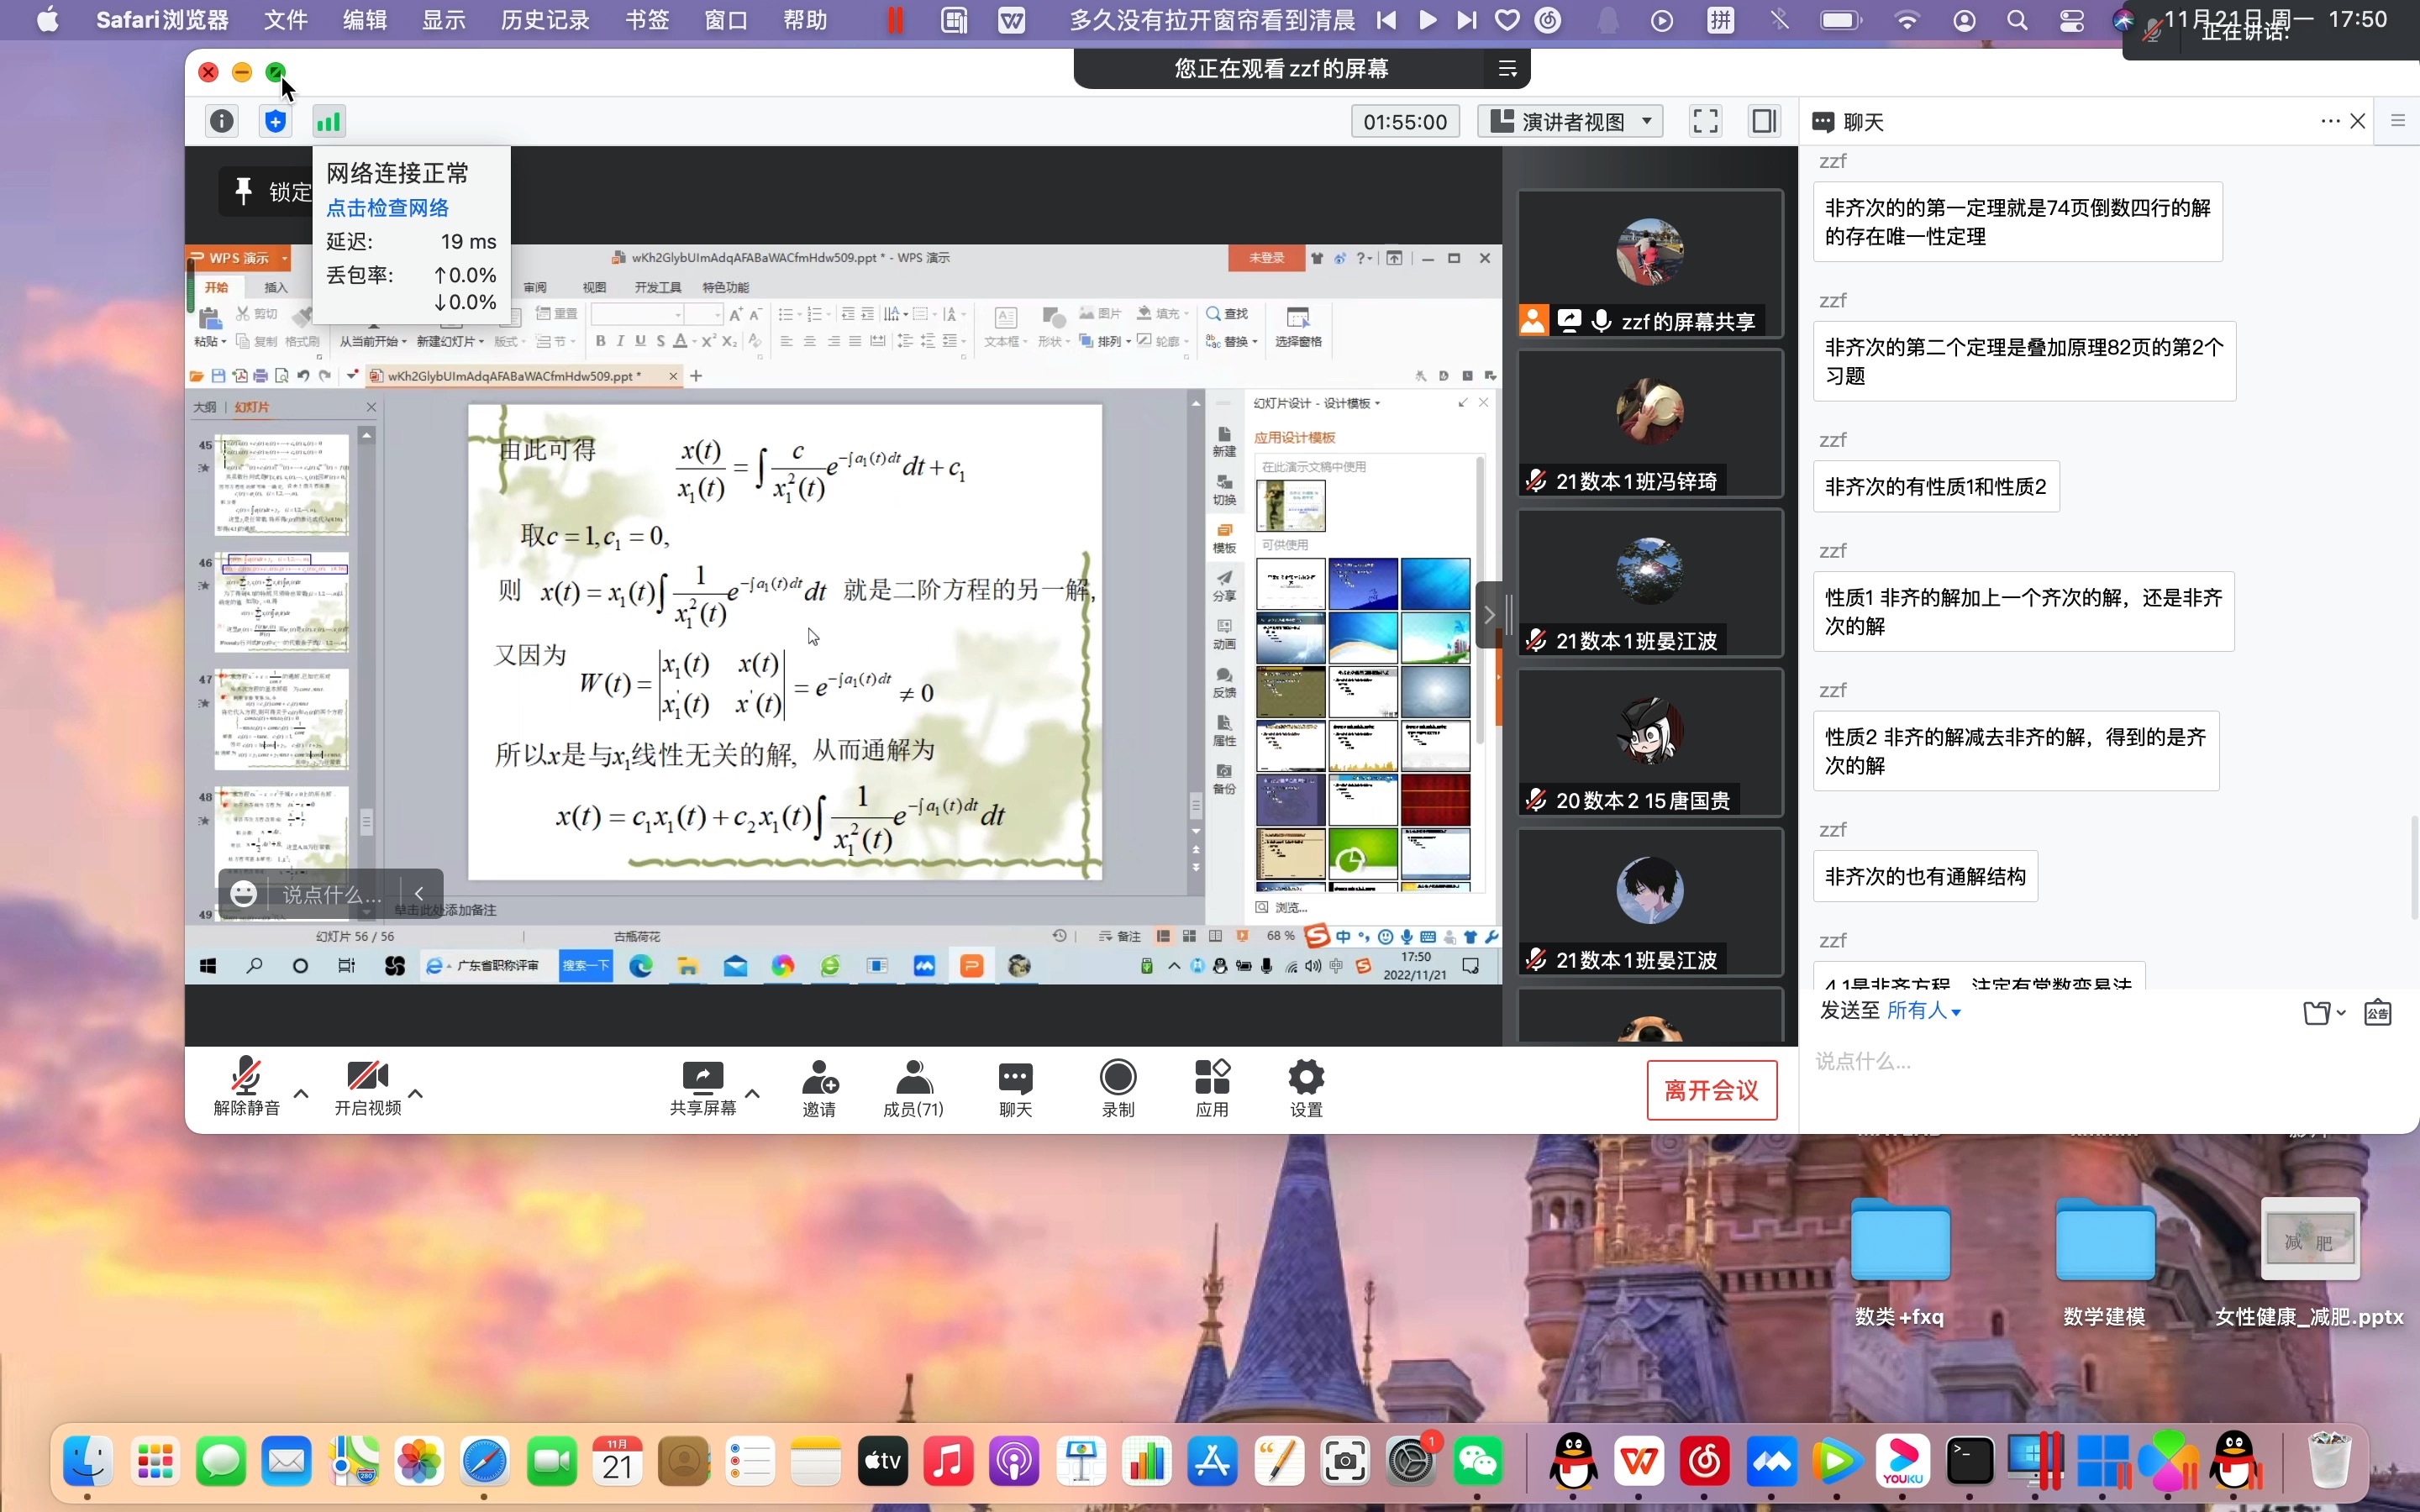Screen dimensions: 2420x1512
Task: Like the current song with the heart icon
Action: coord(1507,20)
